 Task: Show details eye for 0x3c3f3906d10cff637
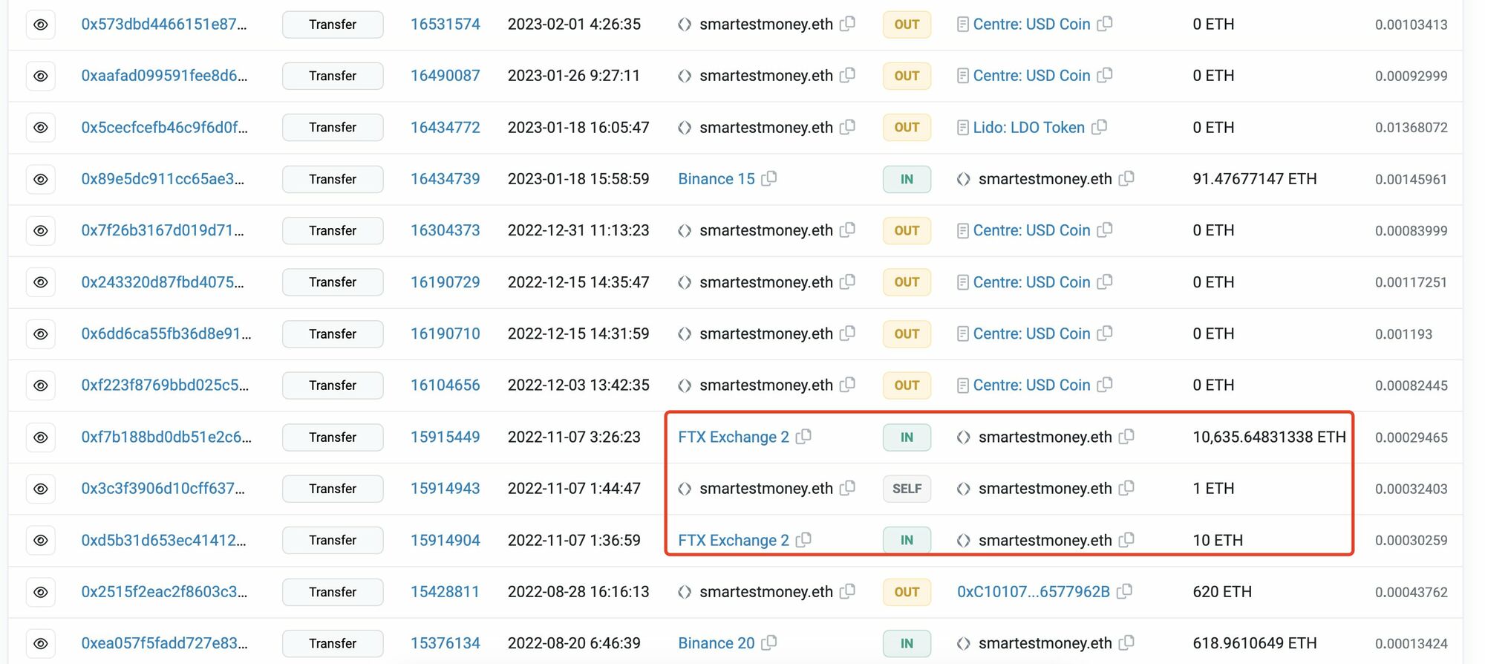point(41,489)
